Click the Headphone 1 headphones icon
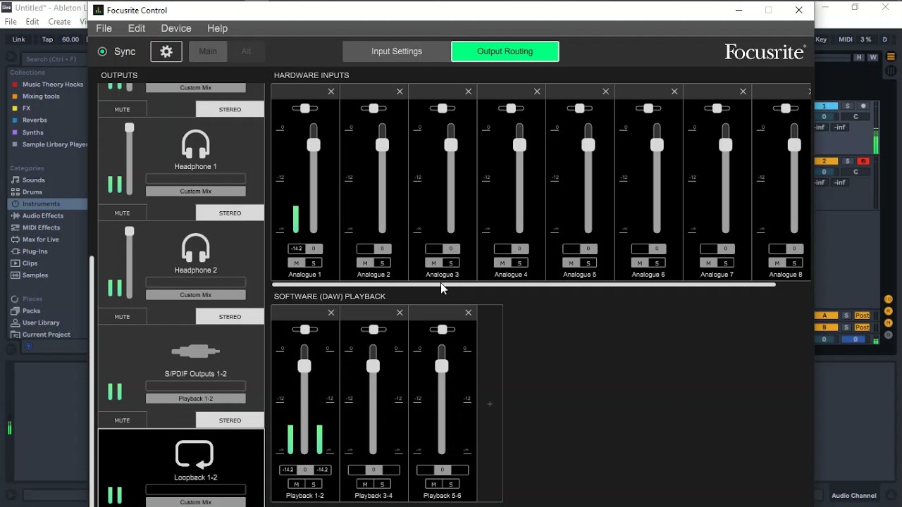 tap(195, 145)
